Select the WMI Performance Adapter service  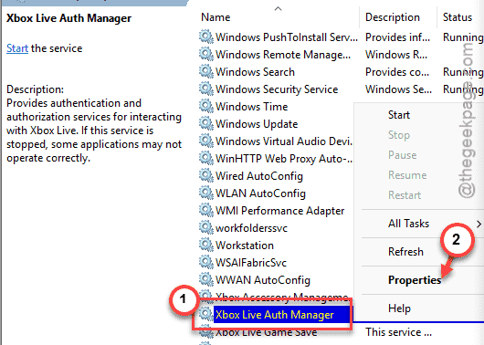coord(279,211)
